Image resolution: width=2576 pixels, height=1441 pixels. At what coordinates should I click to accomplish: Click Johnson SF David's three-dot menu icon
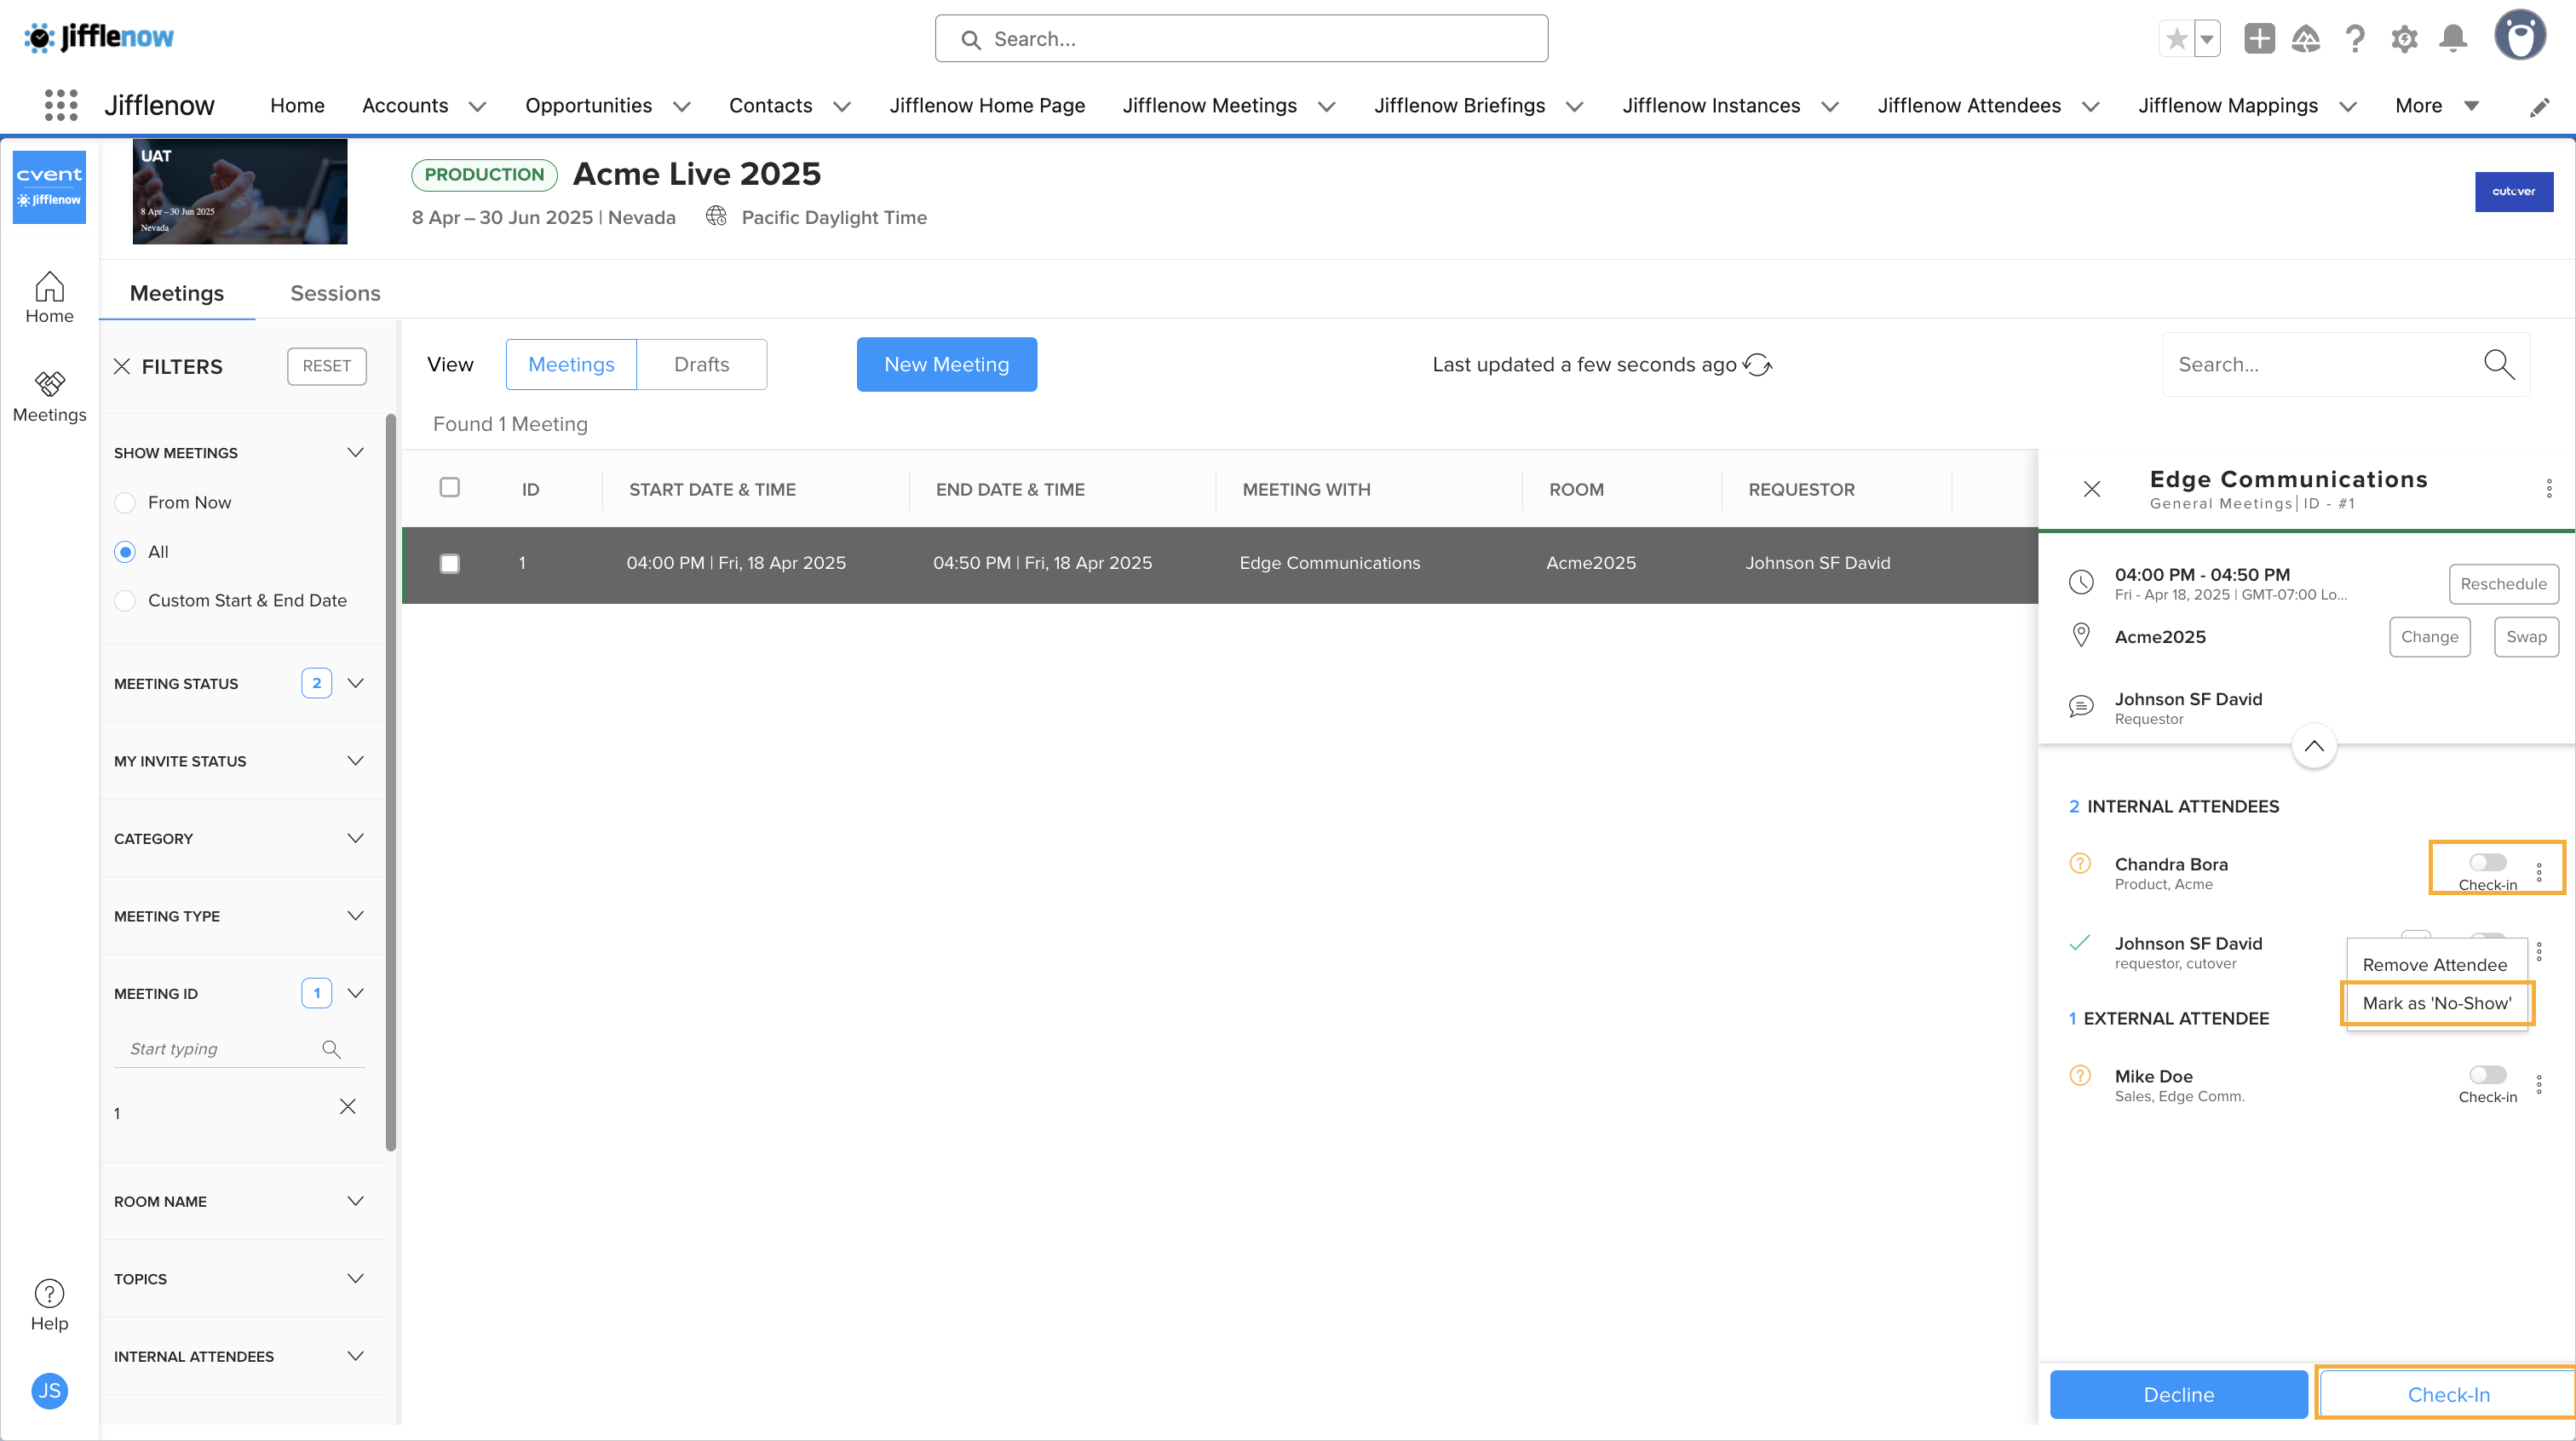(2539, 951)
